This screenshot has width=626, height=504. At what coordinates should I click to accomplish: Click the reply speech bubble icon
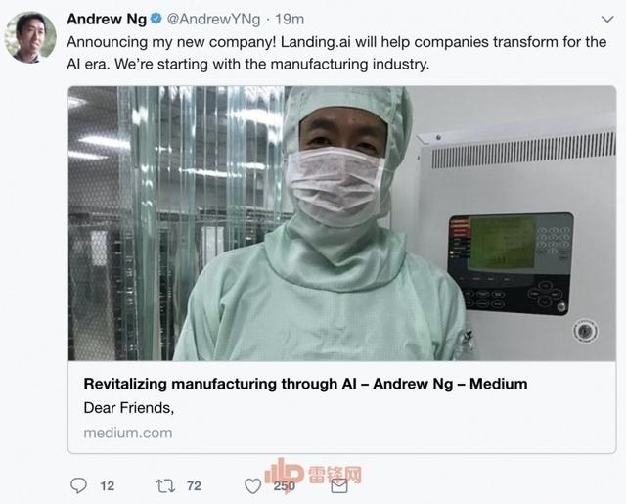pos(78,485)
